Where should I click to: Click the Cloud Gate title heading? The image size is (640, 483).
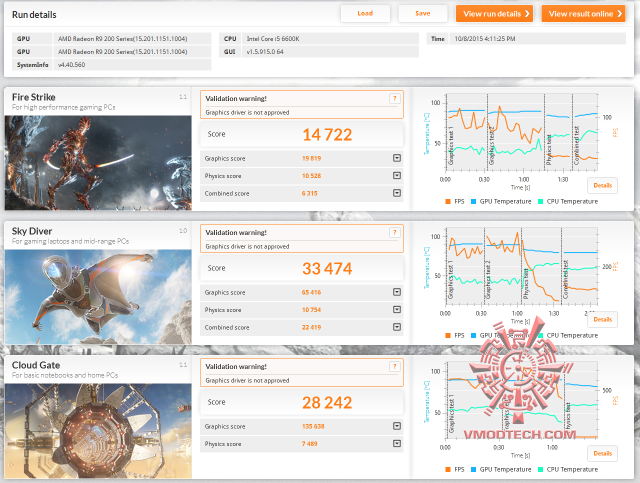(36, 365)
